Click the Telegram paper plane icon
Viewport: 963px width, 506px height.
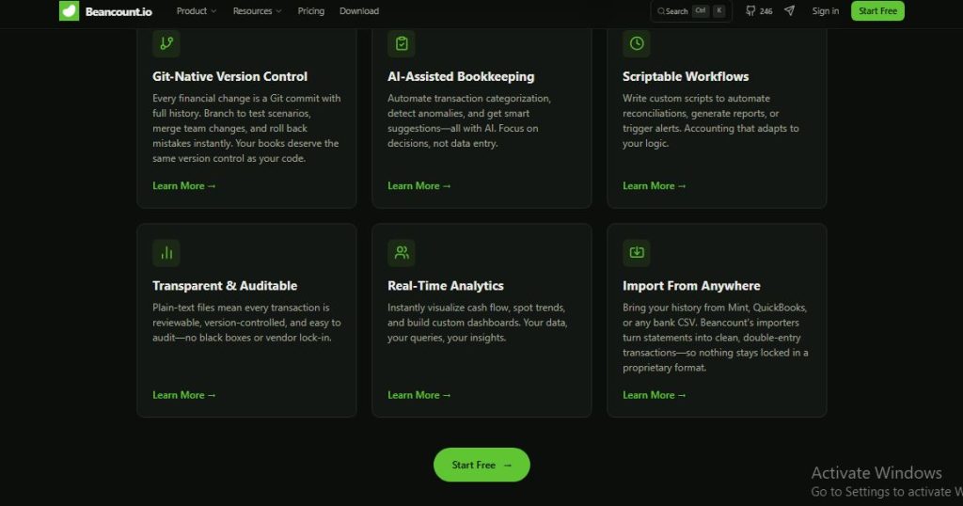pos(790,11)
